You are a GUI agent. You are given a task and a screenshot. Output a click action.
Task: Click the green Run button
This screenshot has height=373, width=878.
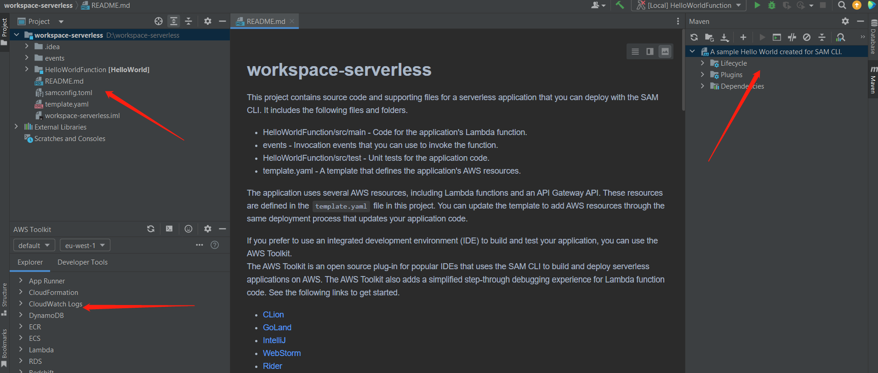(x=757, y=6)
